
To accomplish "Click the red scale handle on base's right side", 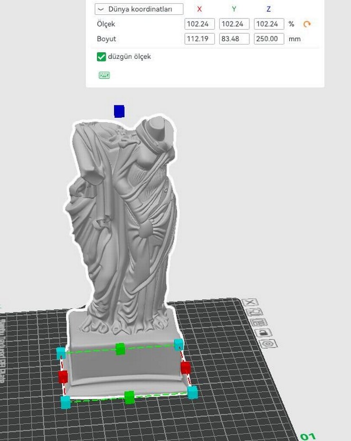I will tap(185, 367).
